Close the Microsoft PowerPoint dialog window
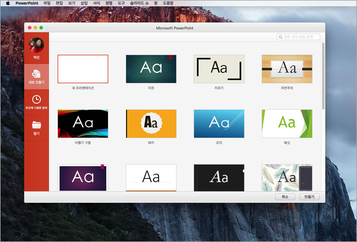The image size is (357, 242). coord(30,28)
